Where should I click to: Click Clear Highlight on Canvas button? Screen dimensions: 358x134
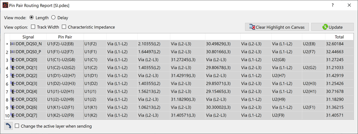coord(277,27)
